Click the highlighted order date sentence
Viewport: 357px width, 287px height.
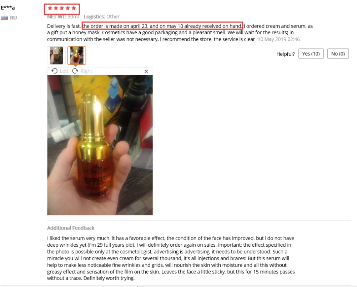click(162, 26)
